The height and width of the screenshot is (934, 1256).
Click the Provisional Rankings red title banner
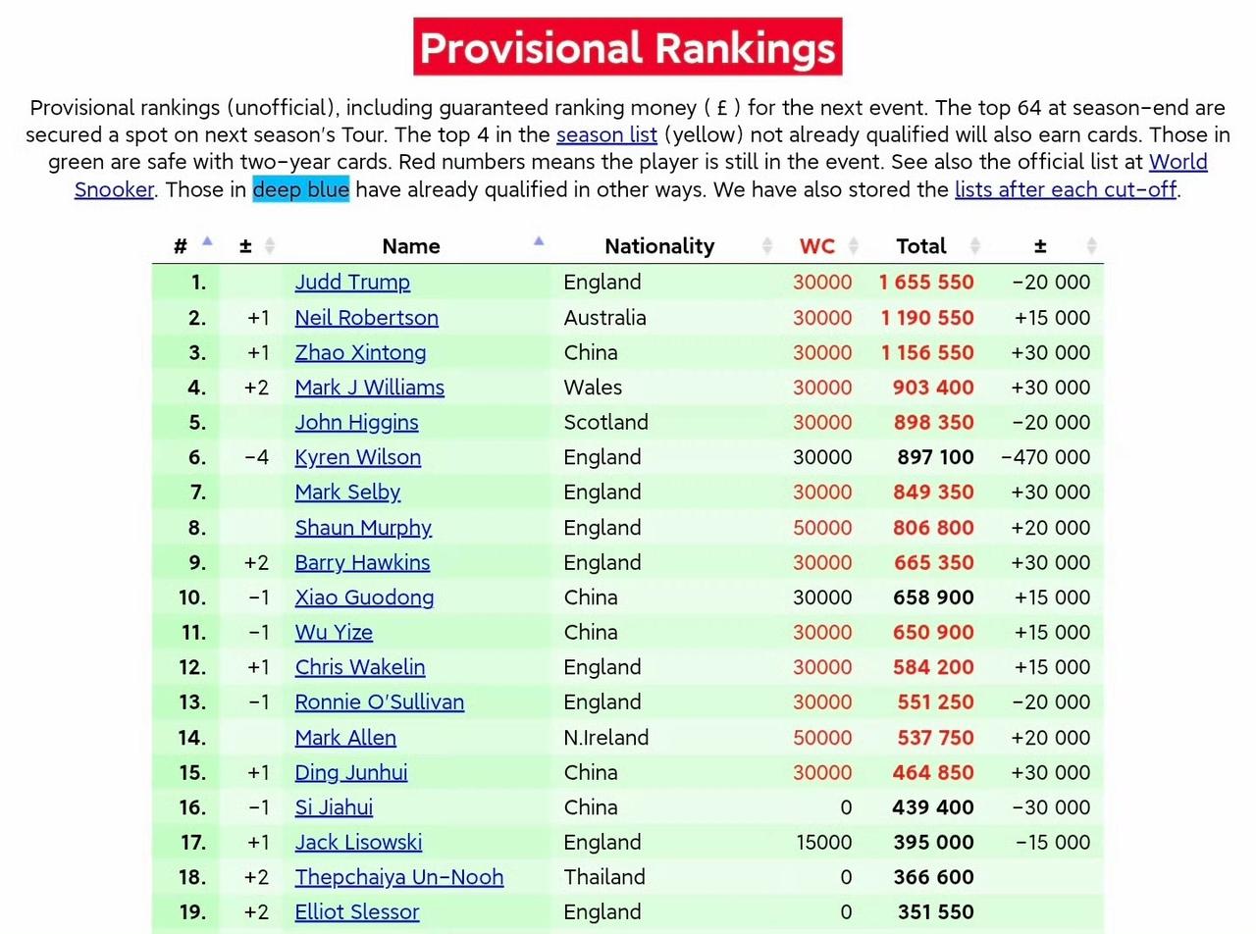[627, 47]
